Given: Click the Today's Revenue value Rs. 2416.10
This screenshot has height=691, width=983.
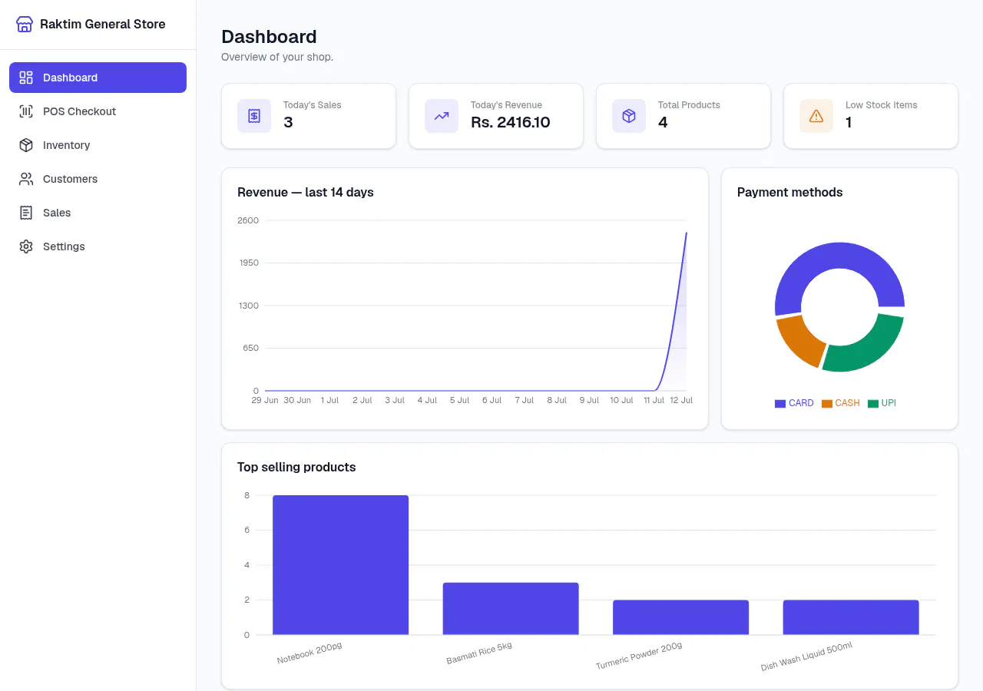Looking at the screenshot, I should click(511, 122).
